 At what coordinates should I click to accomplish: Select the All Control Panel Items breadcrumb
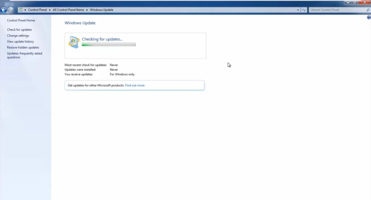[x=68, y=10]
